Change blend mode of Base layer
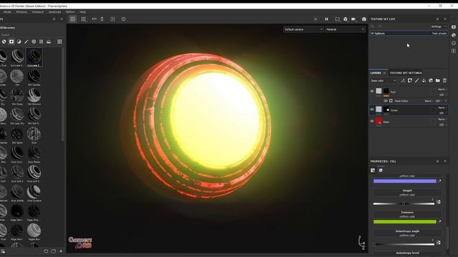 point(442,119)
